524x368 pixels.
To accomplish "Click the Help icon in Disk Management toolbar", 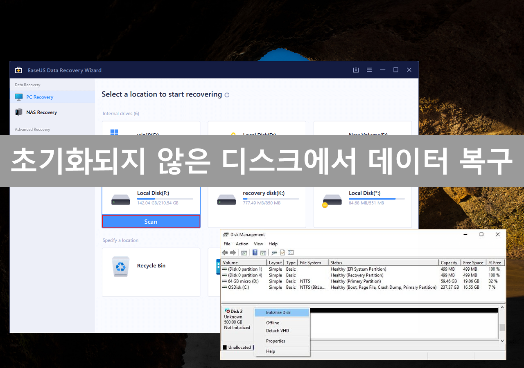I will pyautogui.click(x=255, y=252).
